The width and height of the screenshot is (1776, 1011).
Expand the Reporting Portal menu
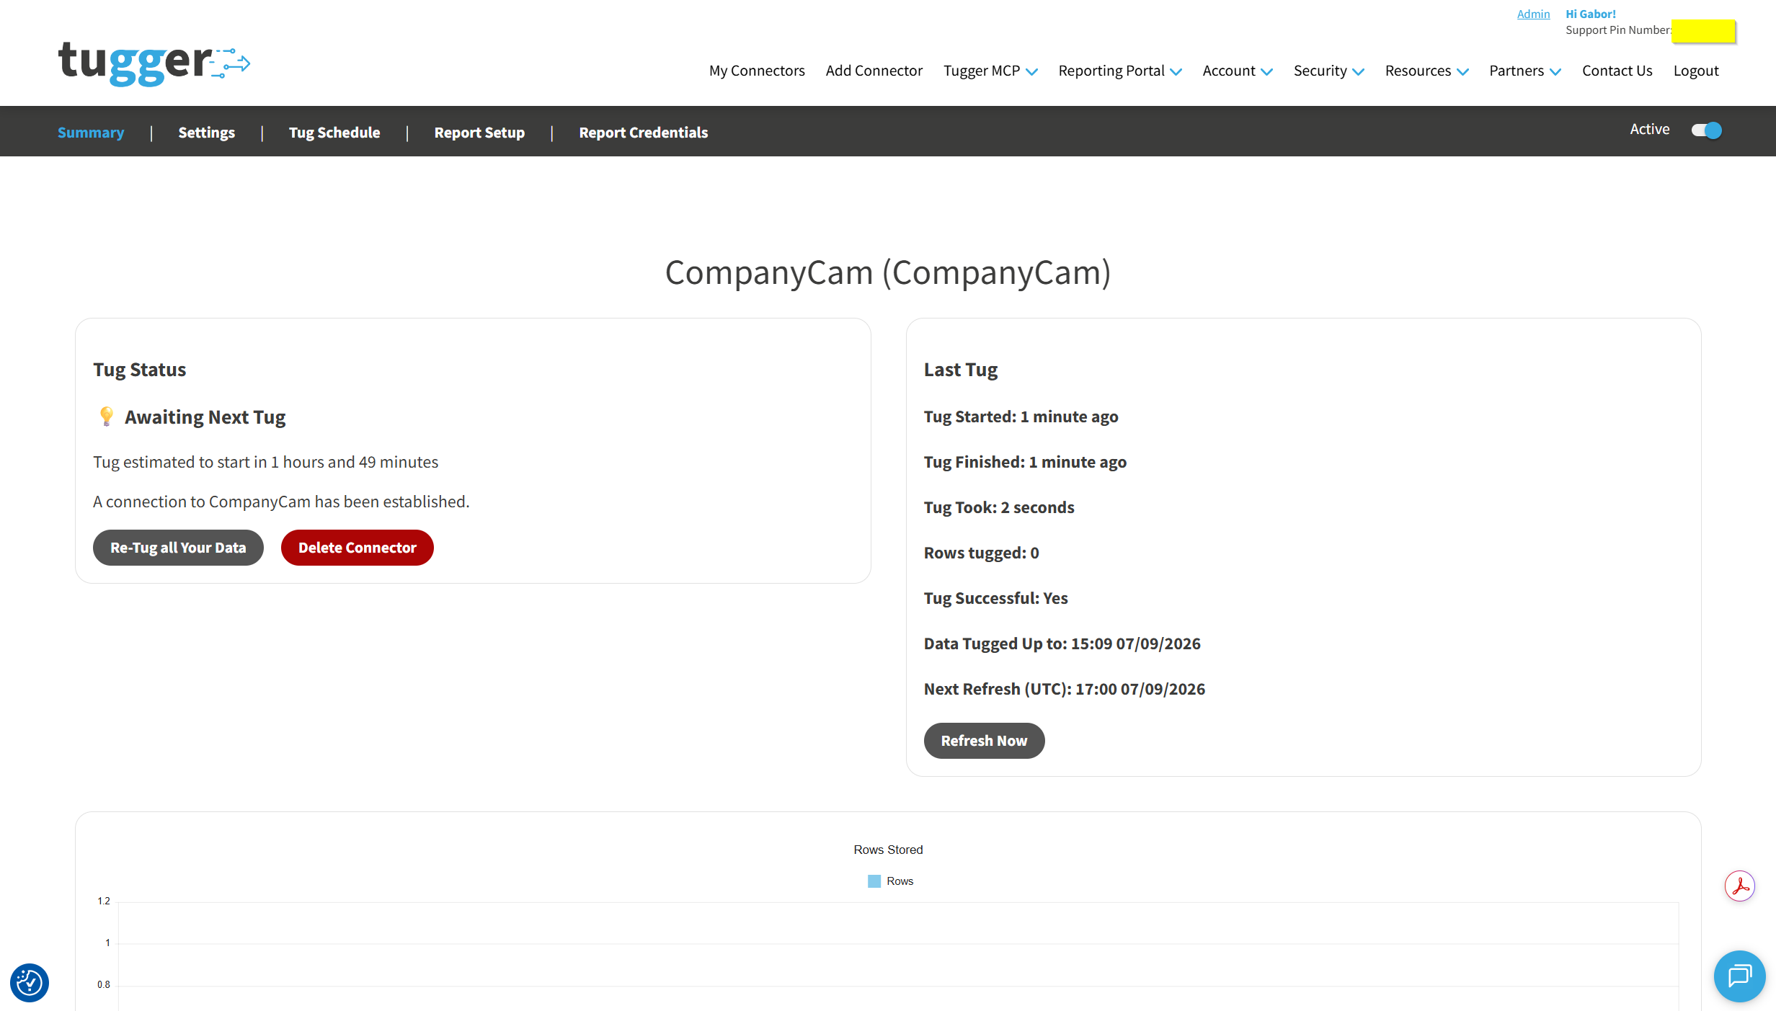(1120, 71)
